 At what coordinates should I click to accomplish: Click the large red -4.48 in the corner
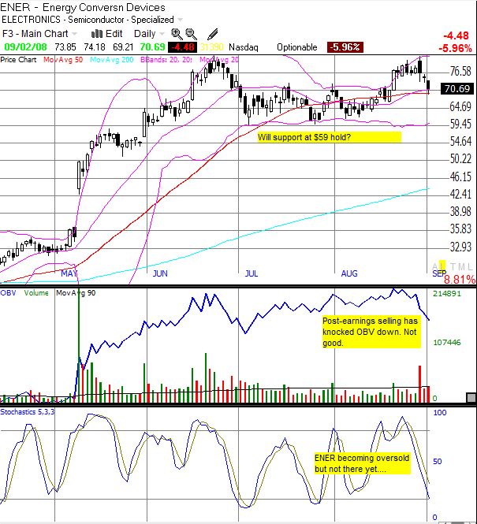456,35
